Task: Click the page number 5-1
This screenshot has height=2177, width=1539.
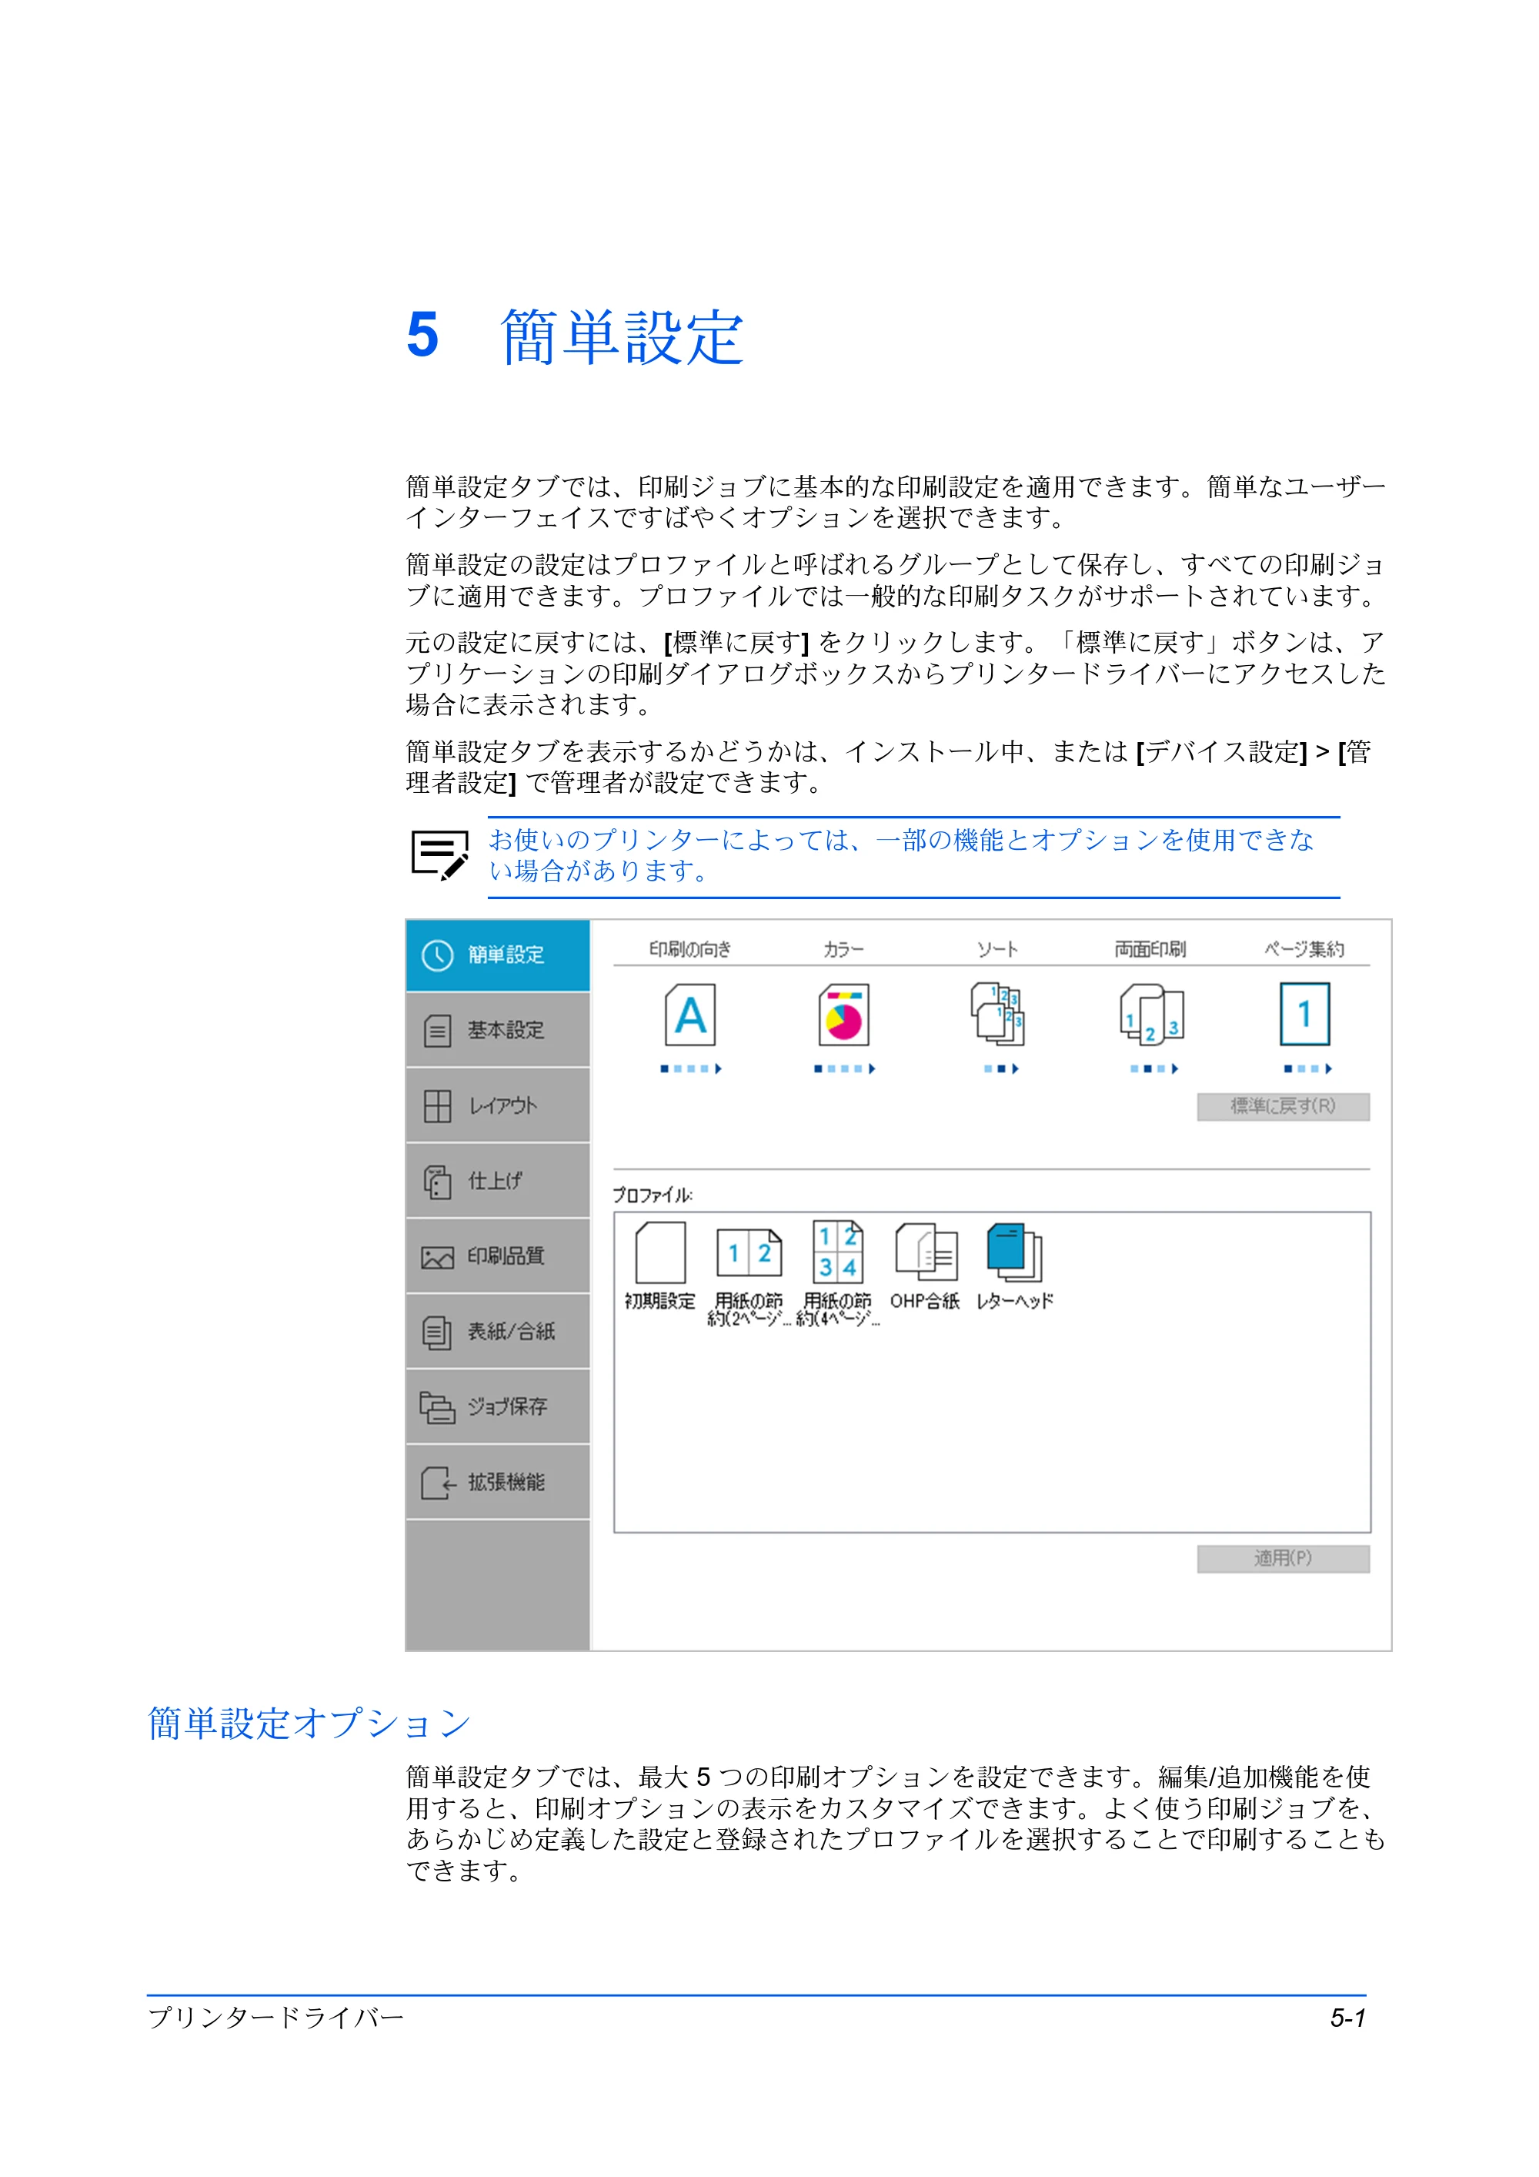Action: [1347, 2018]
